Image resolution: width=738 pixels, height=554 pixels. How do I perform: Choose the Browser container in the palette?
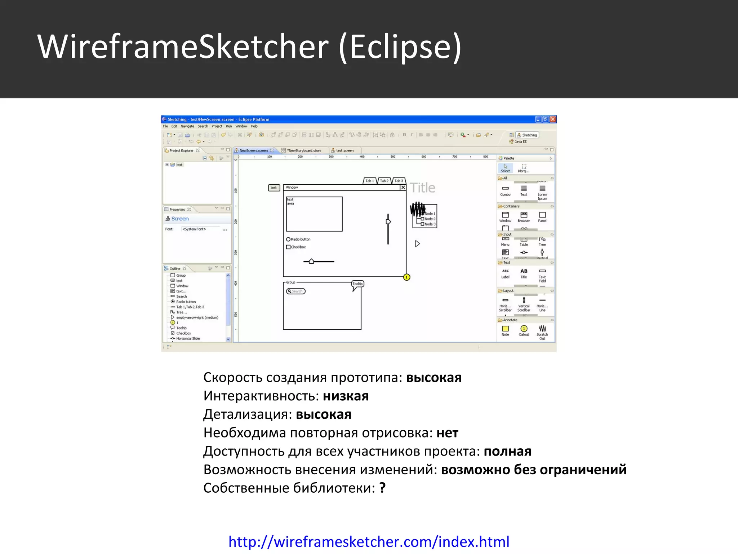pyautogui.click(x=524, y=217)
